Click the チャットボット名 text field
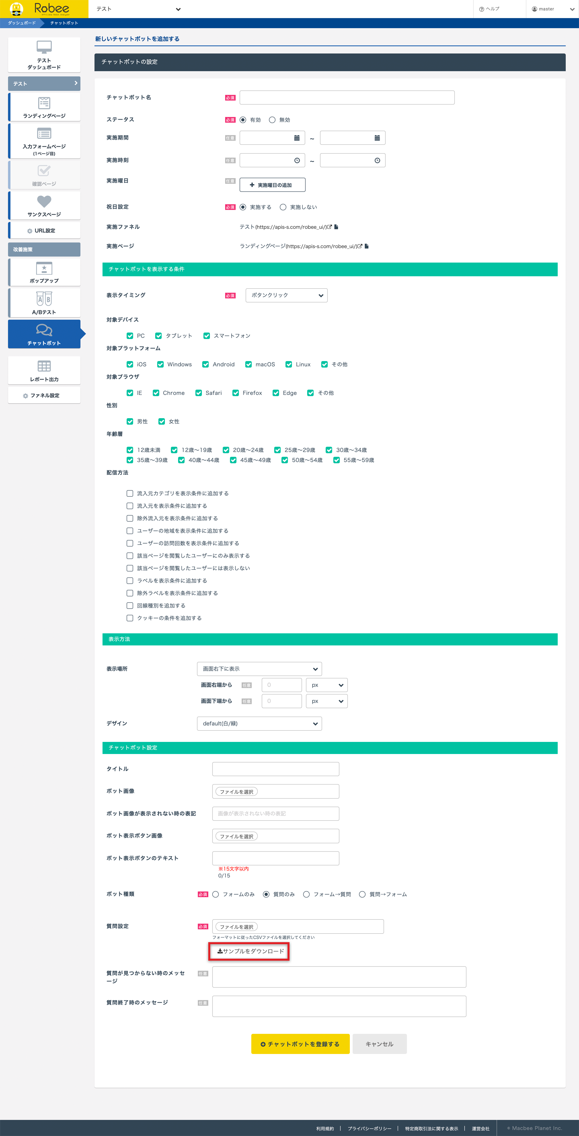579x1136 pixels. [347, 97]
